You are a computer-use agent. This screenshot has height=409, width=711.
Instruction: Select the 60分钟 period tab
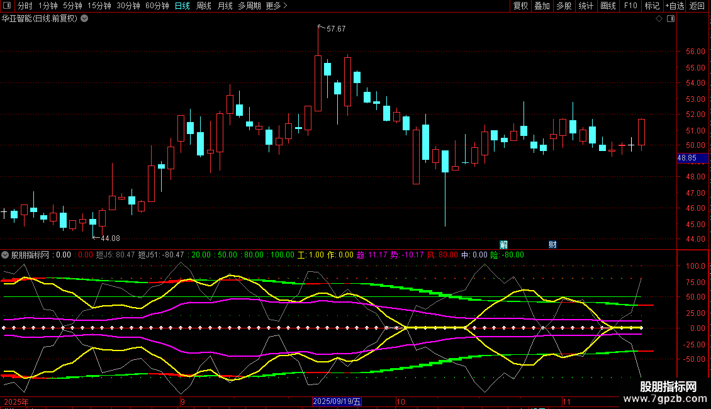[157, 6]
